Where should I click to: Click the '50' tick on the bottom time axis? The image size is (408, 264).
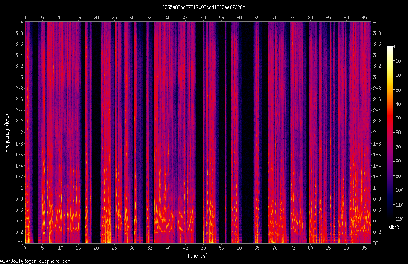(x=203, y=248)
